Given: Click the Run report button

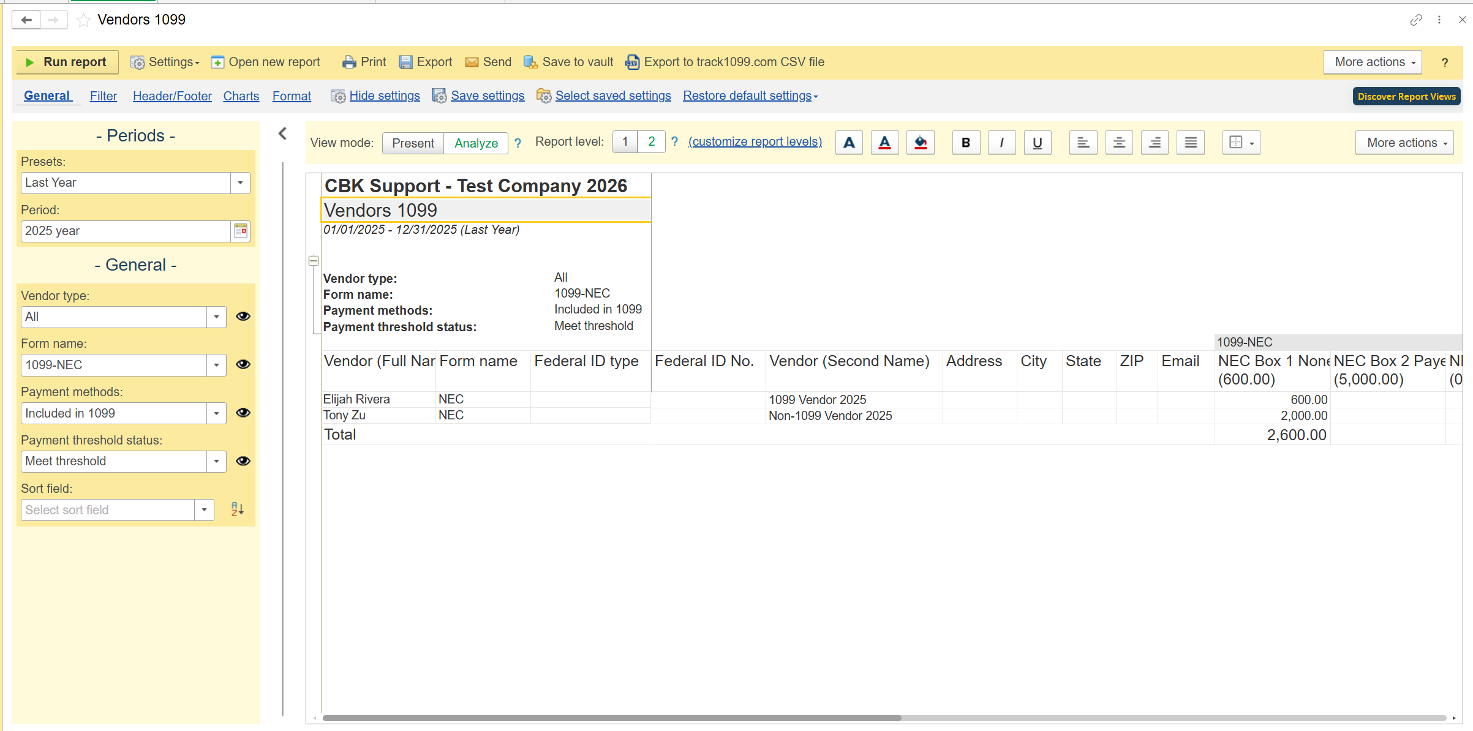Looking at the screenshot, I should coord(67,62).
